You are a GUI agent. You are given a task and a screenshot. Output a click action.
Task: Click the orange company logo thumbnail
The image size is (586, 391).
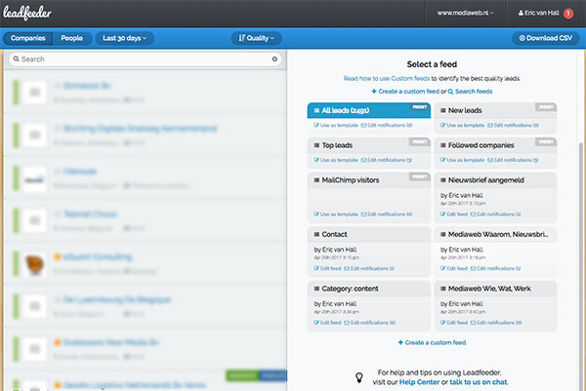click(x=35, y=264)
